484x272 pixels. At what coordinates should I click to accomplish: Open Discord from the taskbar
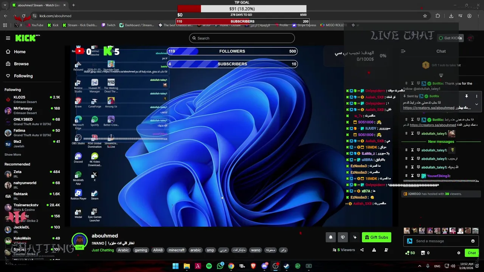click(264, 266)
